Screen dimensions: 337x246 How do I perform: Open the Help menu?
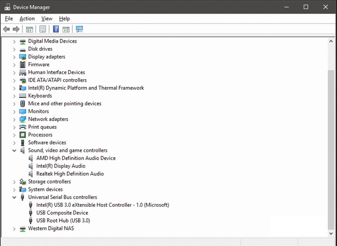coord(64,19)
